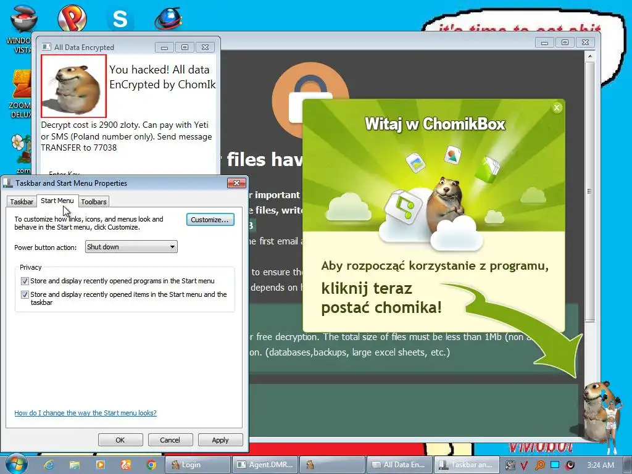Maximize the large ransom note window
Image resolution: width=632 pixels, height=474 pixels.
point(565,43)
